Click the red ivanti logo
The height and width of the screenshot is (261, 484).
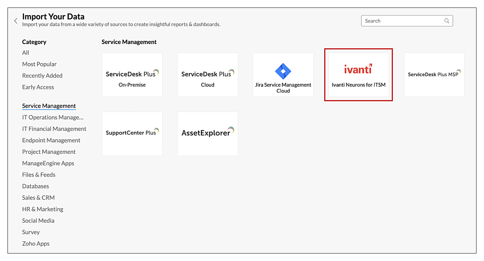tap(358, 69)
